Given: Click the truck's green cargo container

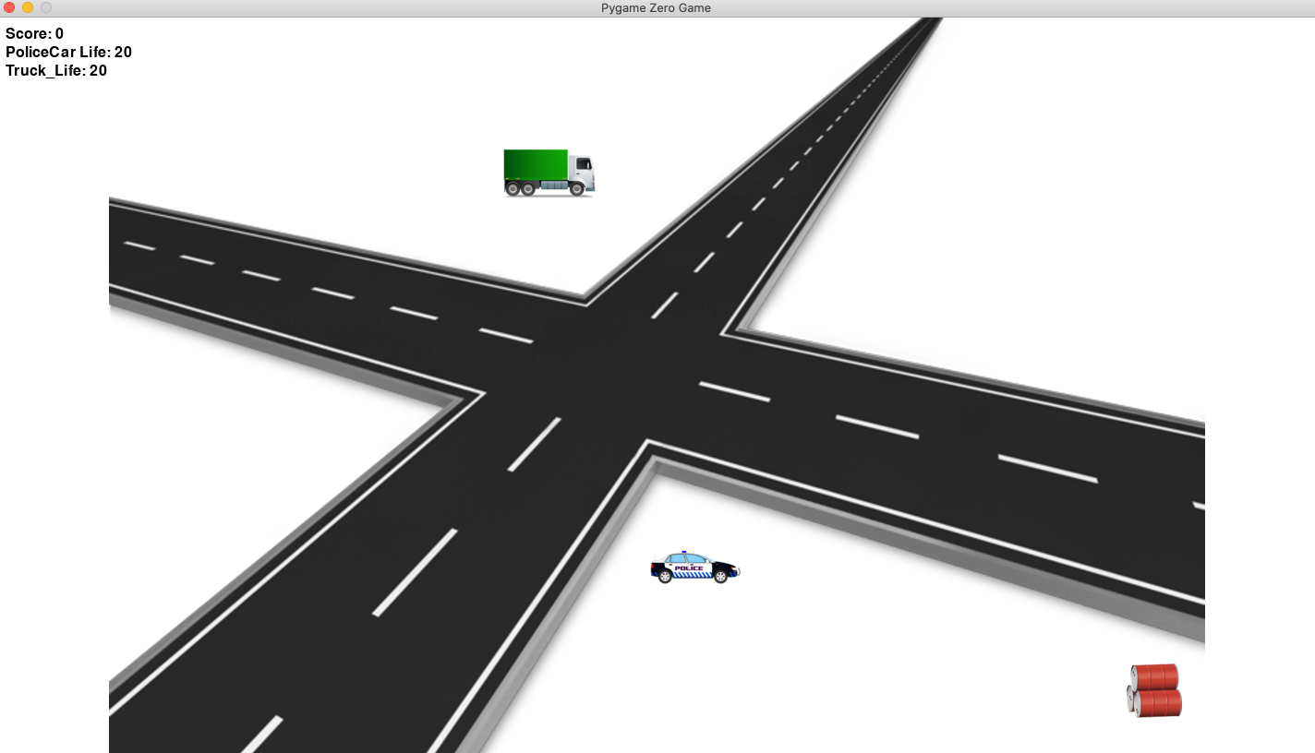Looking at the screenshot, I should 536,164.
